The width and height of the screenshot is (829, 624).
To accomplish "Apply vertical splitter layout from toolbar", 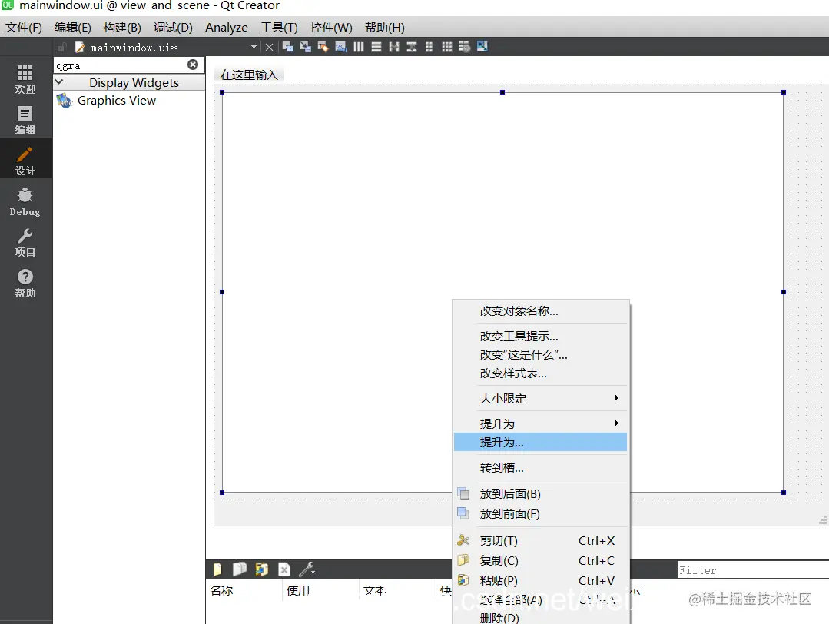I will 412,47.
